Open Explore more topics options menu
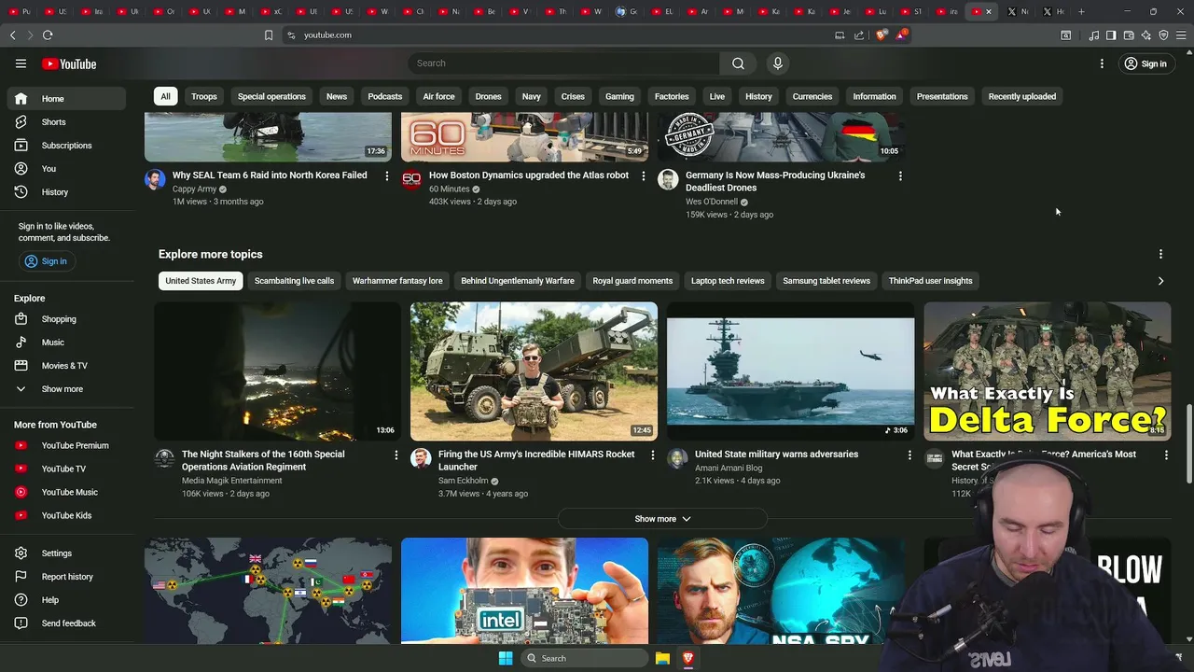 1160,254
